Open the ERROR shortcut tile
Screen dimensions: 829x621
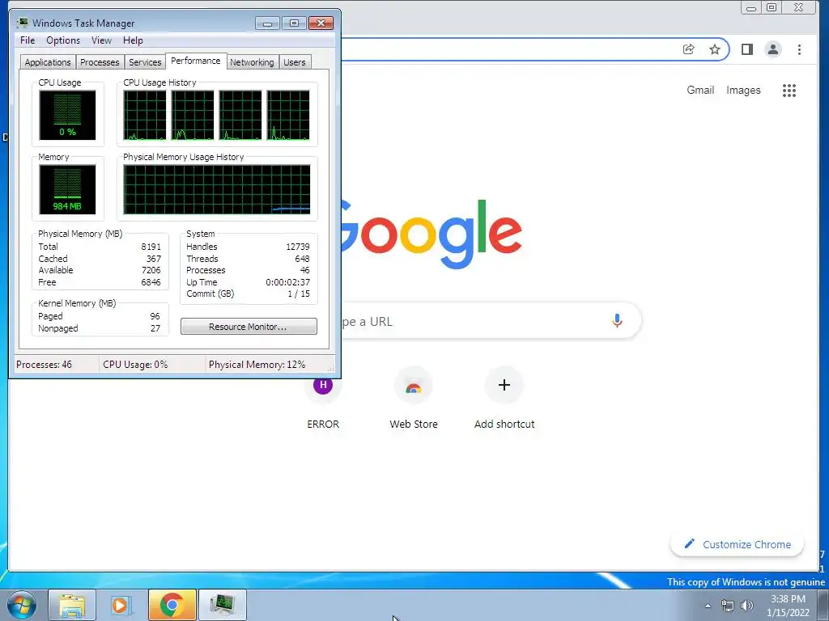[x=323, y=399]
